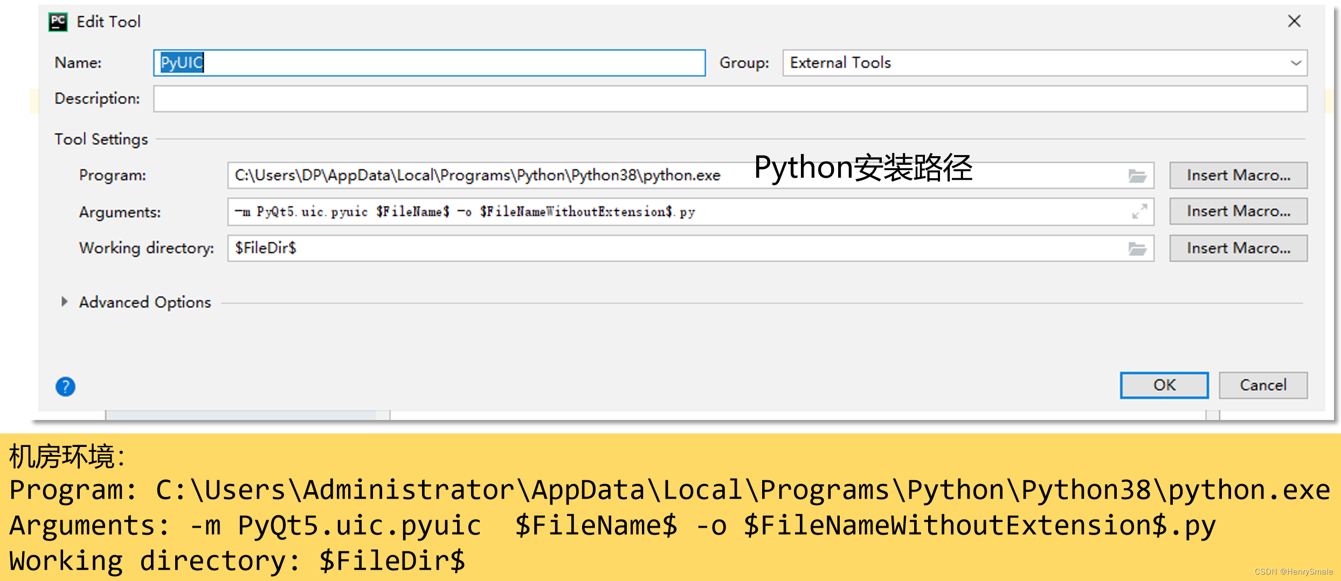Expand the Advanced Options section
Viewport: 1341px width, 581px height.
point(64,302)
